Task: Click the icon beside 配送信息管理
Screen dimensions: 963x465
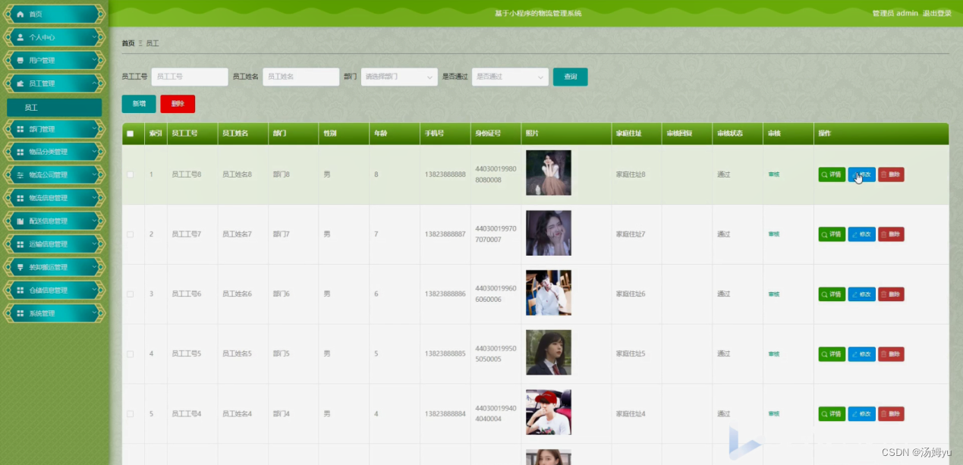Action: tap(20, 222)
